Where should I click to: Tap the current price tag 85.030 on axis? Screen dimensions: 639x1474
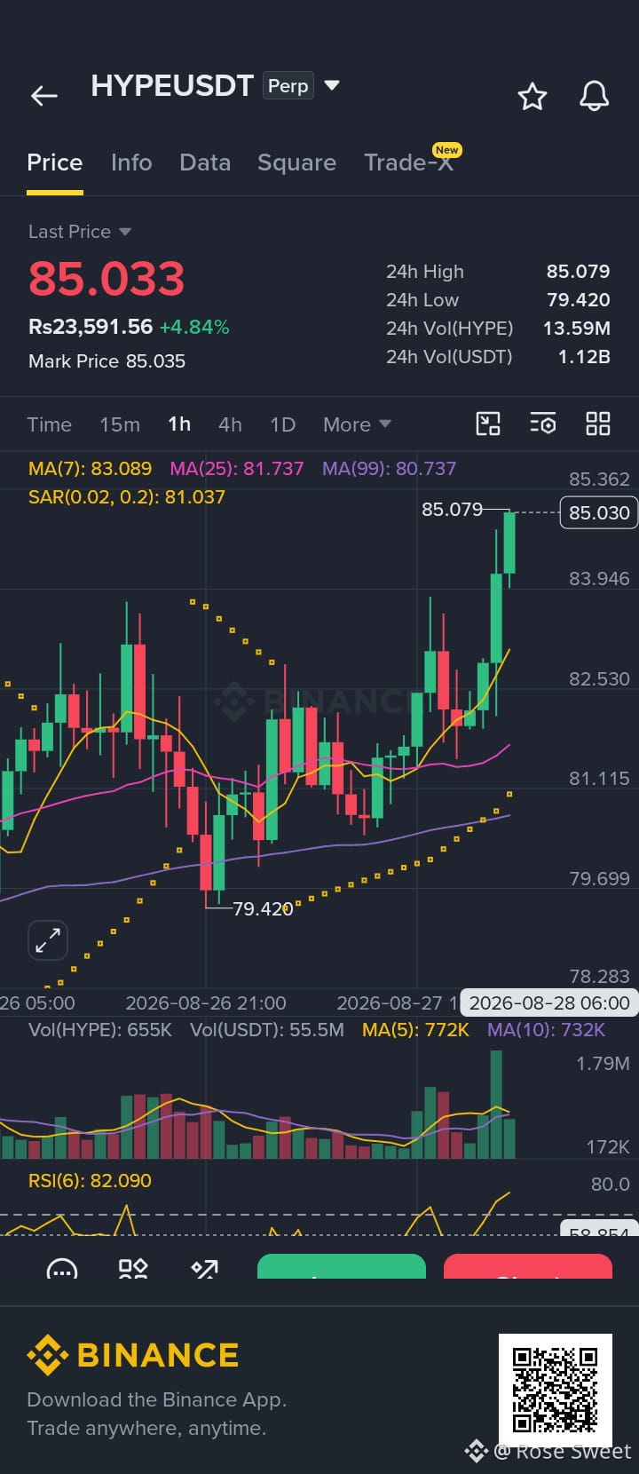coord(599,512)
